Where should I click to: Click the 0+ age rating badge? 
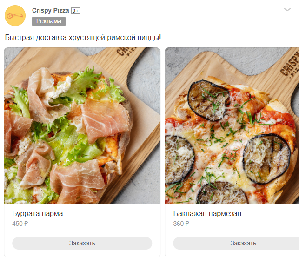click(x=75, y=11)
